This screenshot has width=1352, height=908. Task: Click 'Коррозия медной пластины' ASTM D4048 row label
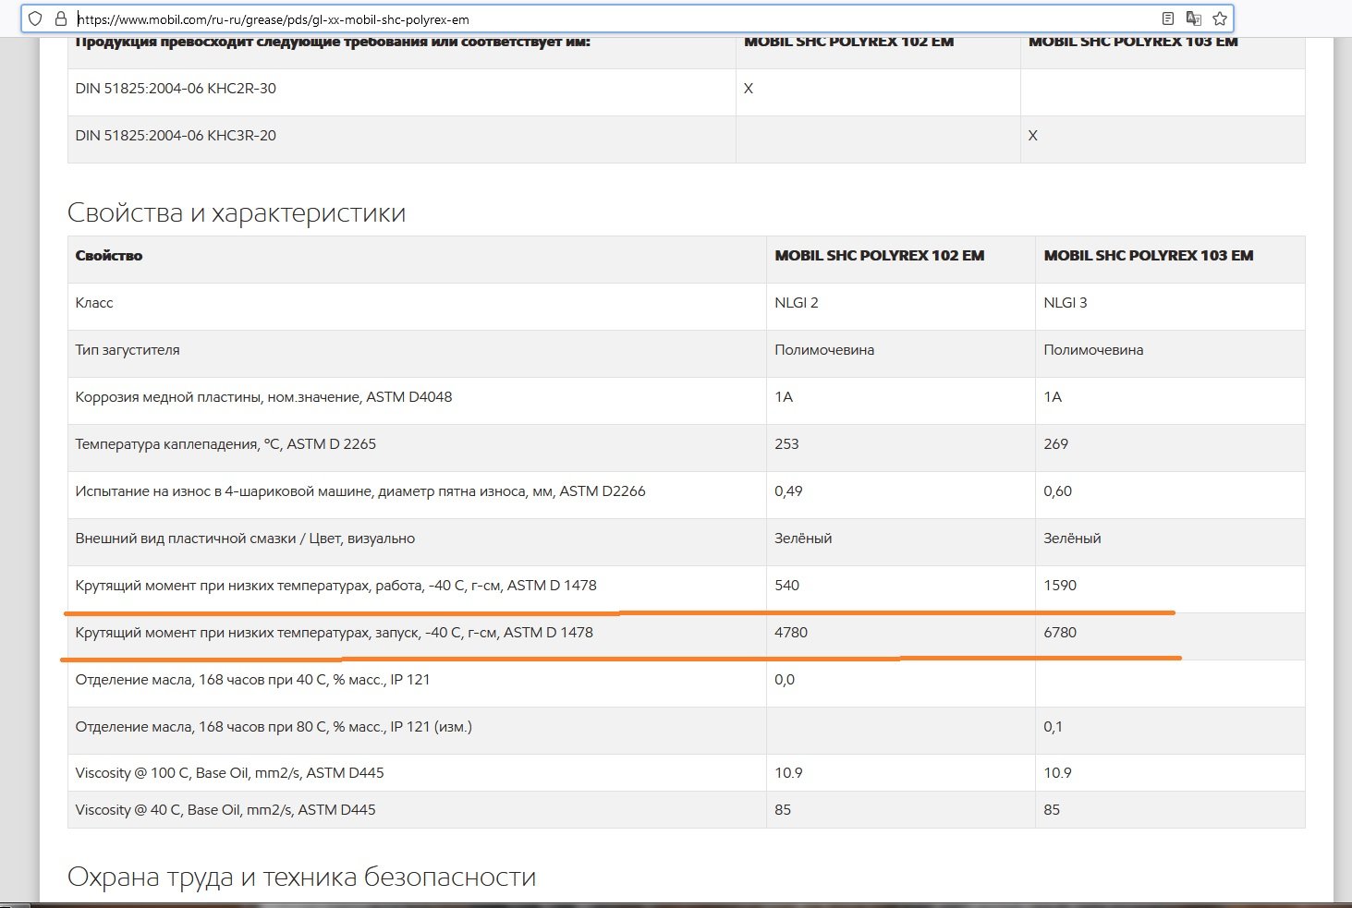point(263,397)
